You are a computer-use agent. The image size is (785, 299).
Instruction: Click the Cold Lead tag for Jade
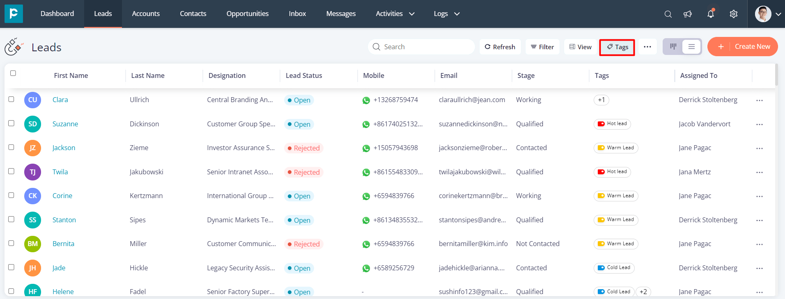point(614,268)
